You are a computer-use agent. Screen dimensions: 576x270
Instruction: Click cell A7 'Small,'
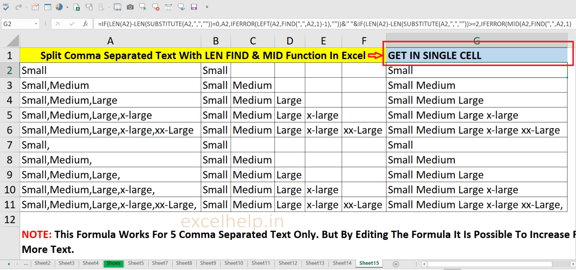pos(110,145)
